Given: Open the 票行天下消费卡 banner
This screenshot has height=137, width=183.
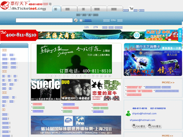Looking at the screenshot, I should point(153,47).
